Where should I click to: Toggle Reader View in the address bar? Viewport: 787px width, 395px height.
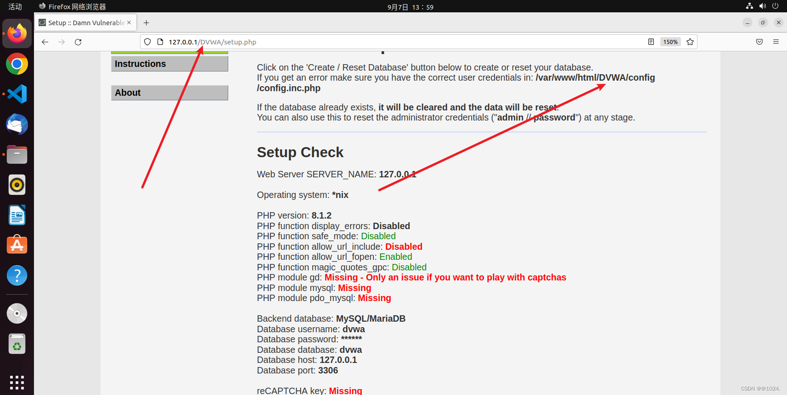[651, 42]
